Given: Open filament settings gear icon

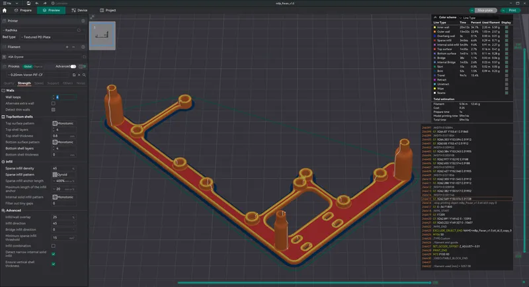Looking at the screenshot, I should [x=83, y=47].
